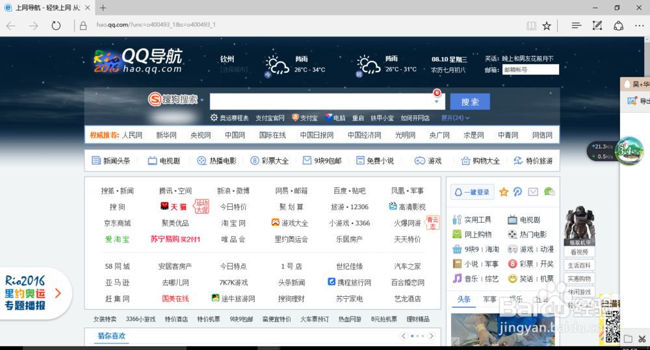Viewport: 650px width, 350px height.
Task: Click the blue 搜索 button
Action: [470, 101]
